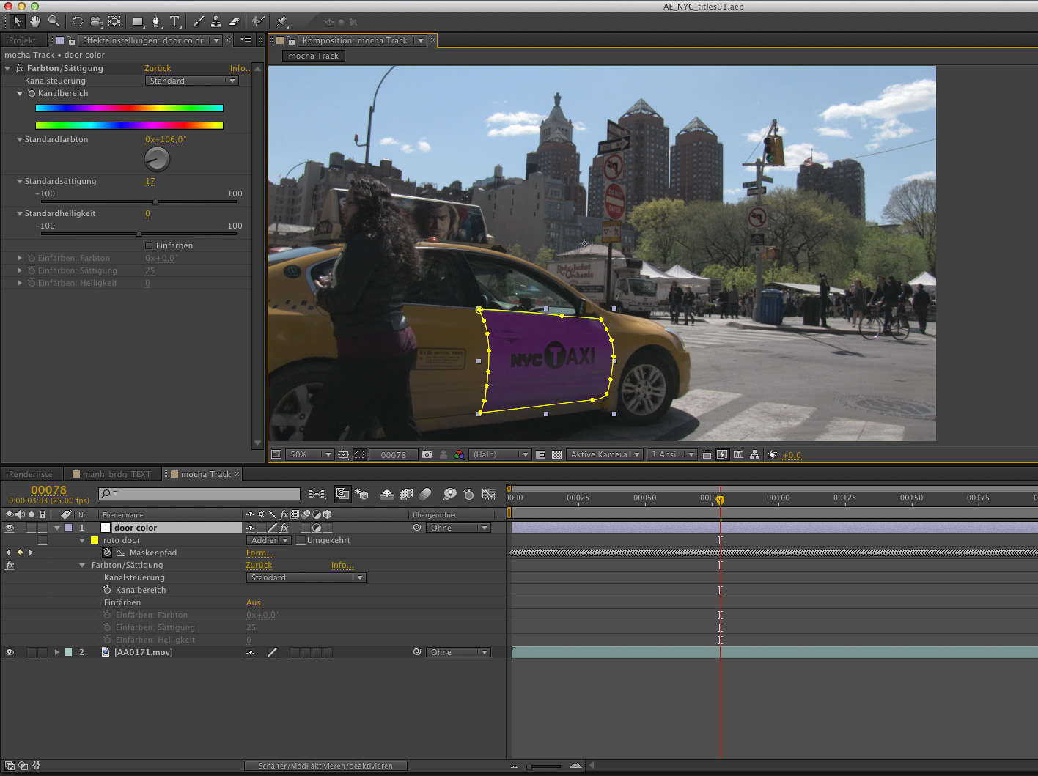This screenshot has width=1038, height=776.
Task: Expand the AA0171.mov layer
Action: (56, 652)
